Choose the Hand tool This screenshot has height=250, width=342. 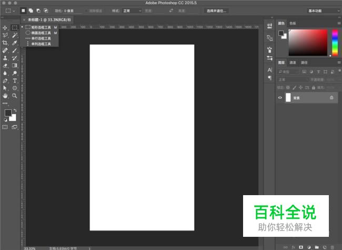5,96
